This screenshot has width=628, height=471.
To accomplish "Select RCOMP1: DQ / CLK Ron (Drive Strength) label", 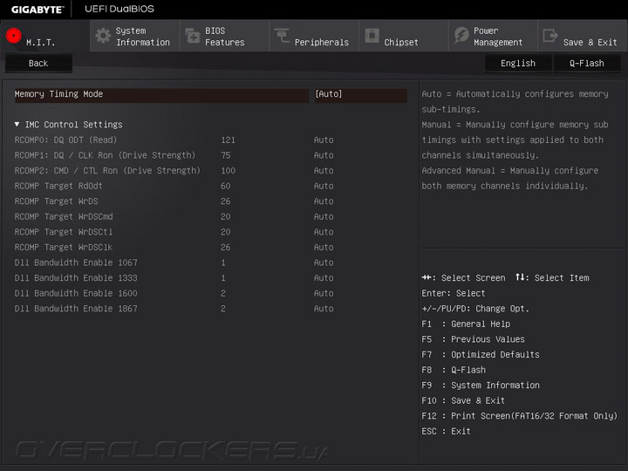I will tap(105, 155).
